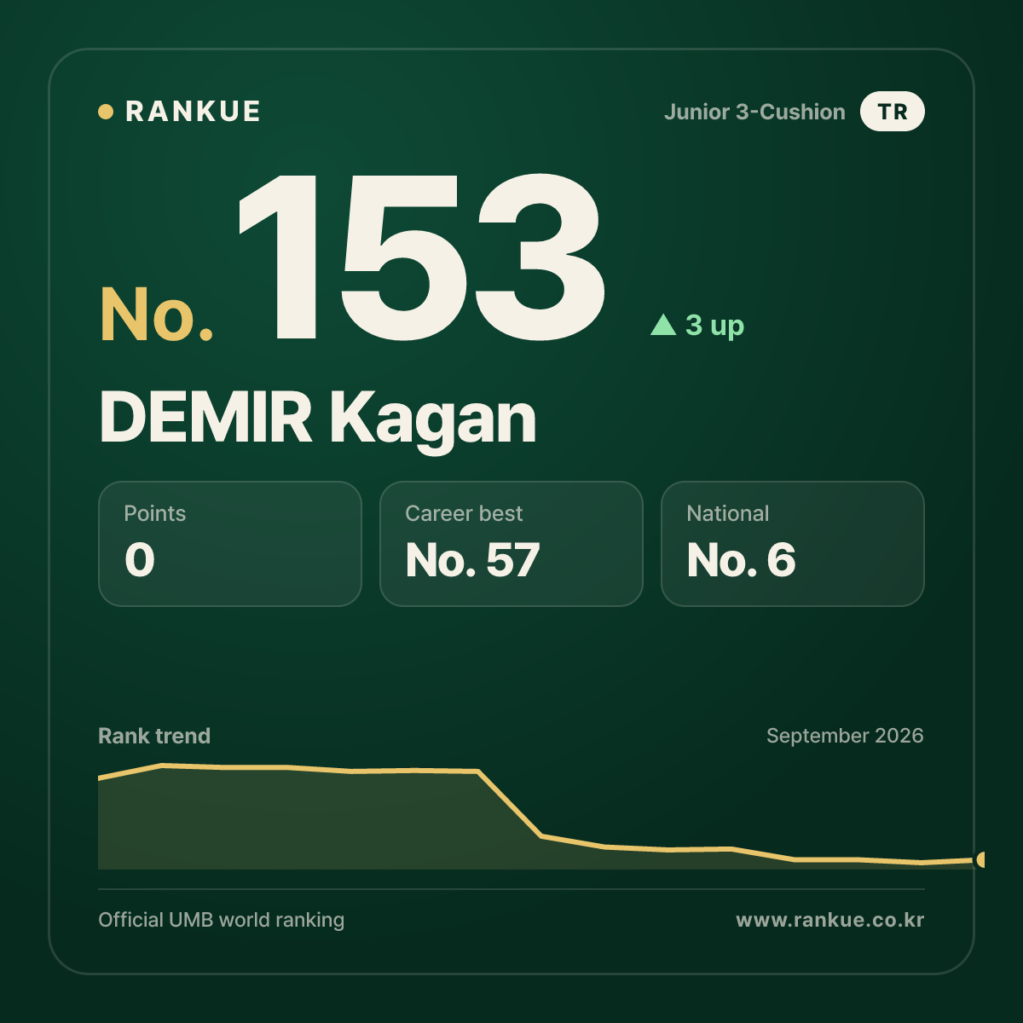Screen dimensions: 1023x1023
Task: Click the career best value No. 57
Action: [472, 560]
